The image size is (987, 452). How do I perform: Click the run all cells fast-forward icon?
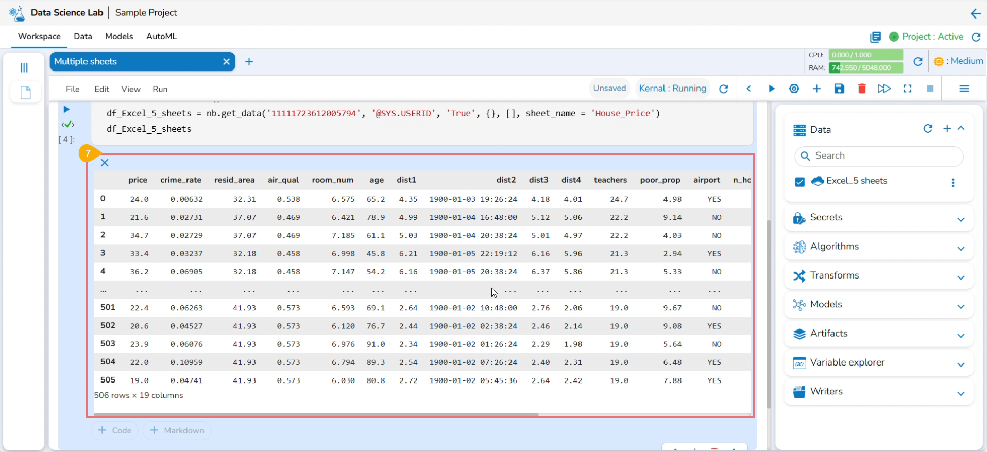(884, 89)
